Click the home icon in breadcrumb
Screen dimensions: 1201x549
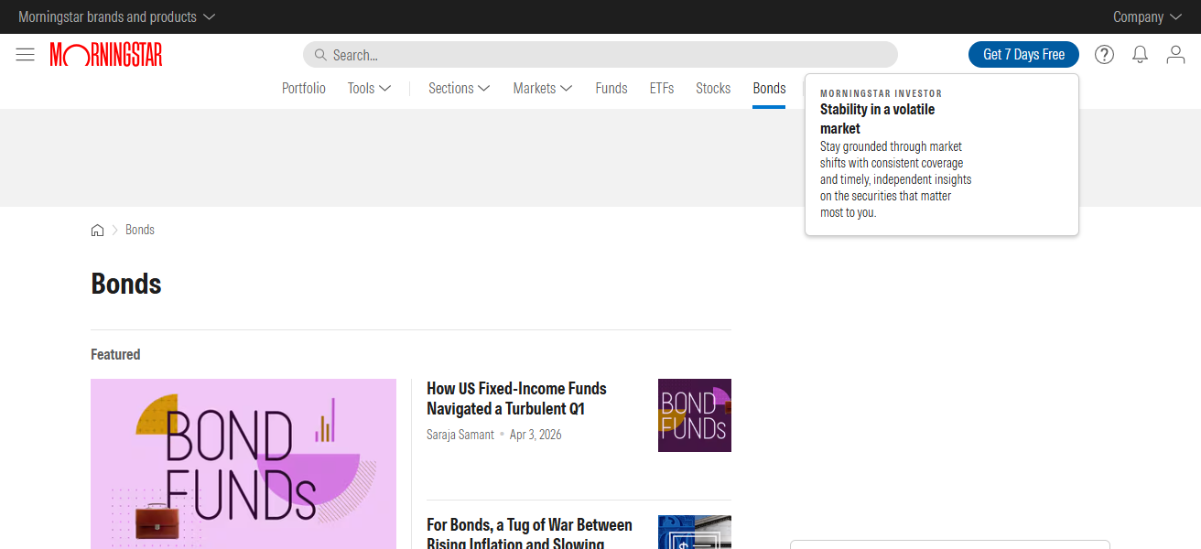point(97,231)
